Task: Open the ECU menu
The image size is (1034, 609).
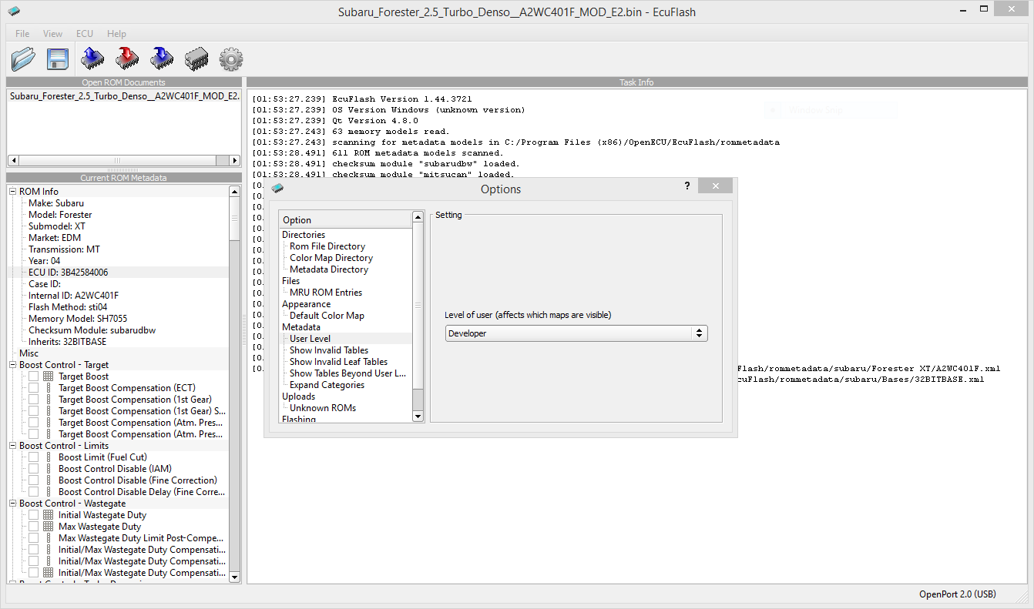Action: (x=85, y=34)
